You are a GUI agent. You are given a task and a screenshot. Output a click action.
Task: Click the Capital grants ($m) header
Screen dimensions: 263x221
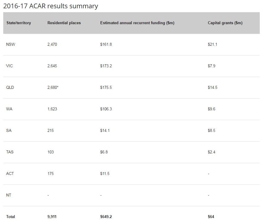click(x=225, y=23)
